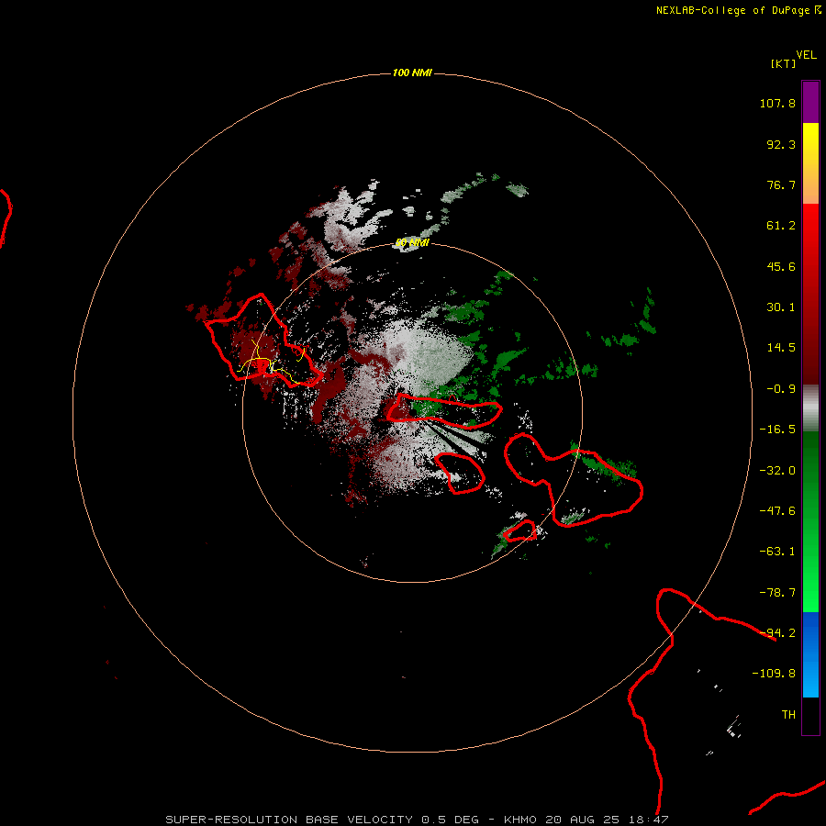
Task: Click the purple segment of the velocity scale
Action: (x=810, y=102)
